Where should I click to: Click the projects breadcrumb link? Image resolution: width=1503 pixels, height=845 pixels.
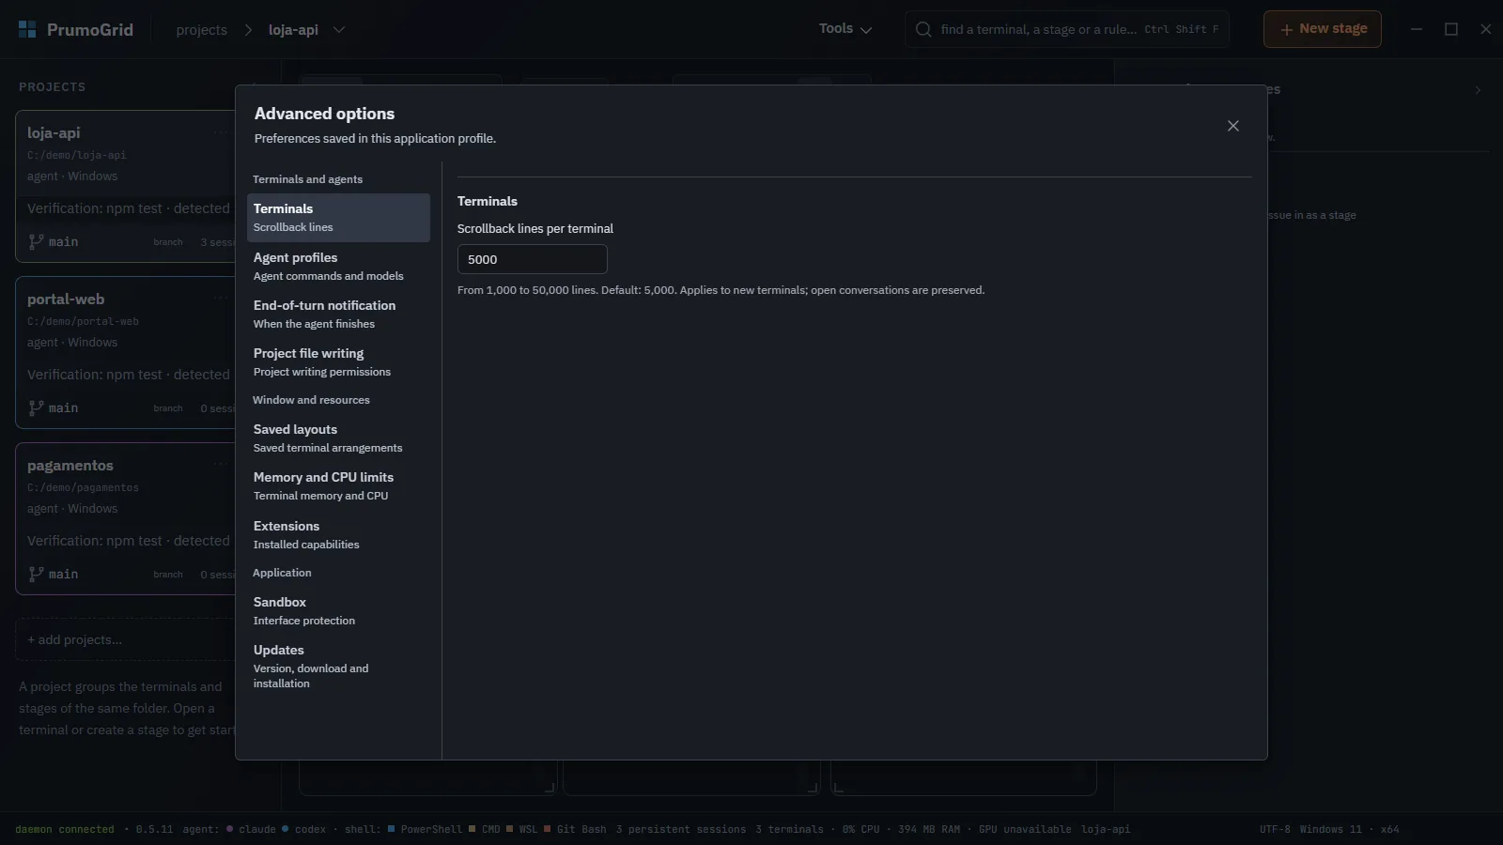pyautogui.click(x=202, y=30)
